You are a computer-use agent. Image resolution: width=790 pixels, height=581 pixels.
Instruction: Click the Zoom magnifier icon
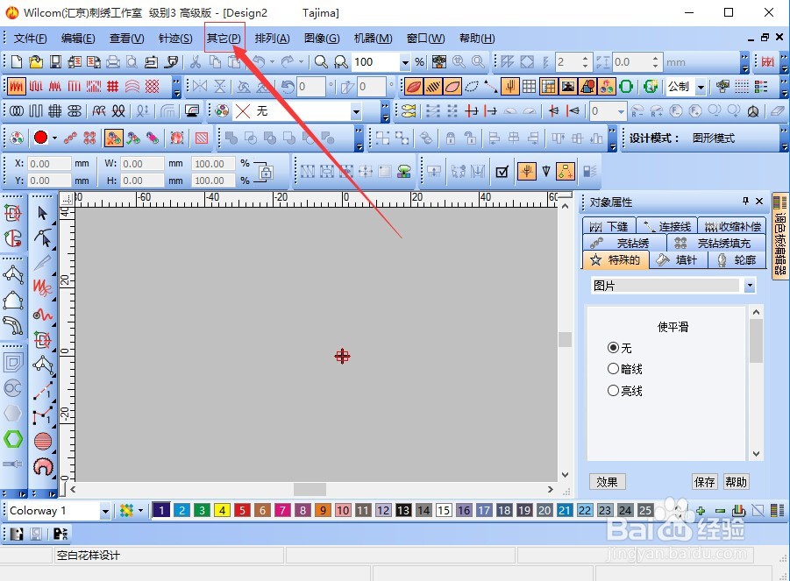pos(320,62)
